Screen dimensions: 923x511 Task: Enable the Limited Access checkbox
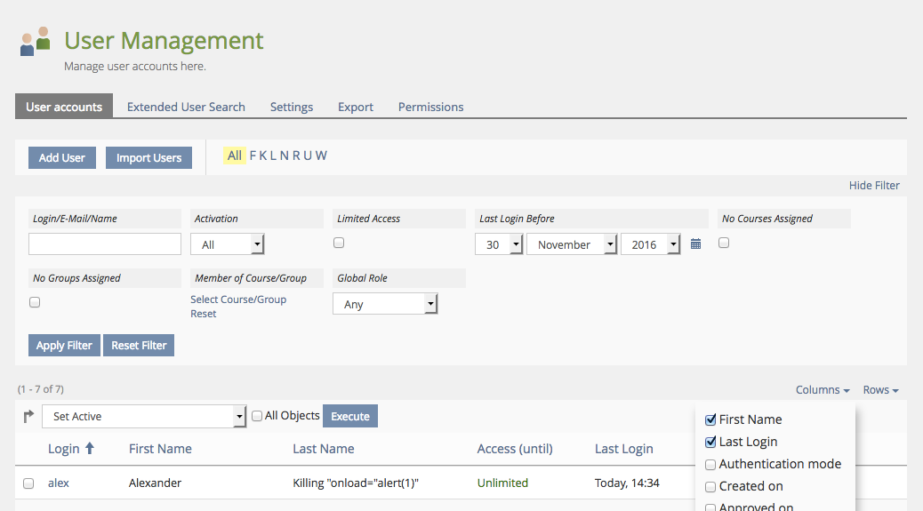coord(339,243)
